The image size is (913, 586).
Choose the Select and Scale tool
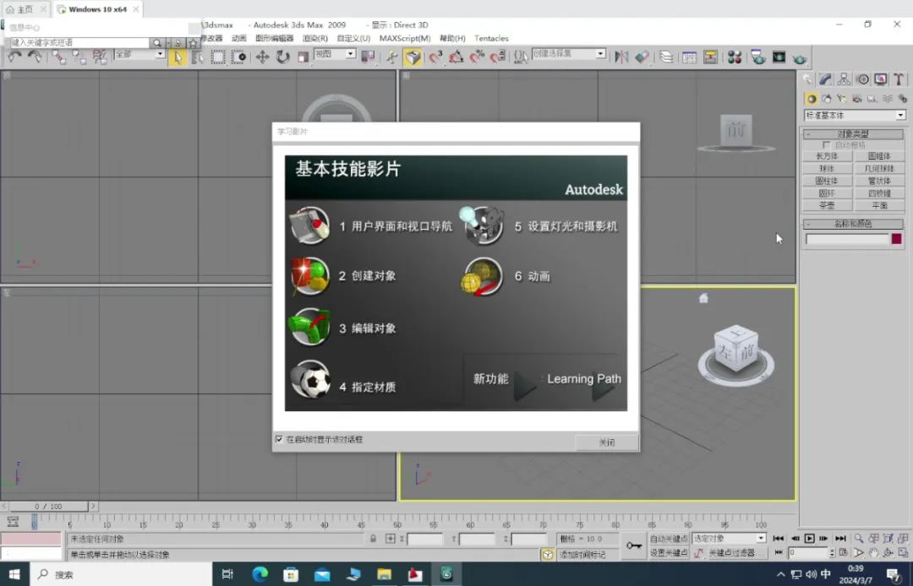tap(303, 57)
